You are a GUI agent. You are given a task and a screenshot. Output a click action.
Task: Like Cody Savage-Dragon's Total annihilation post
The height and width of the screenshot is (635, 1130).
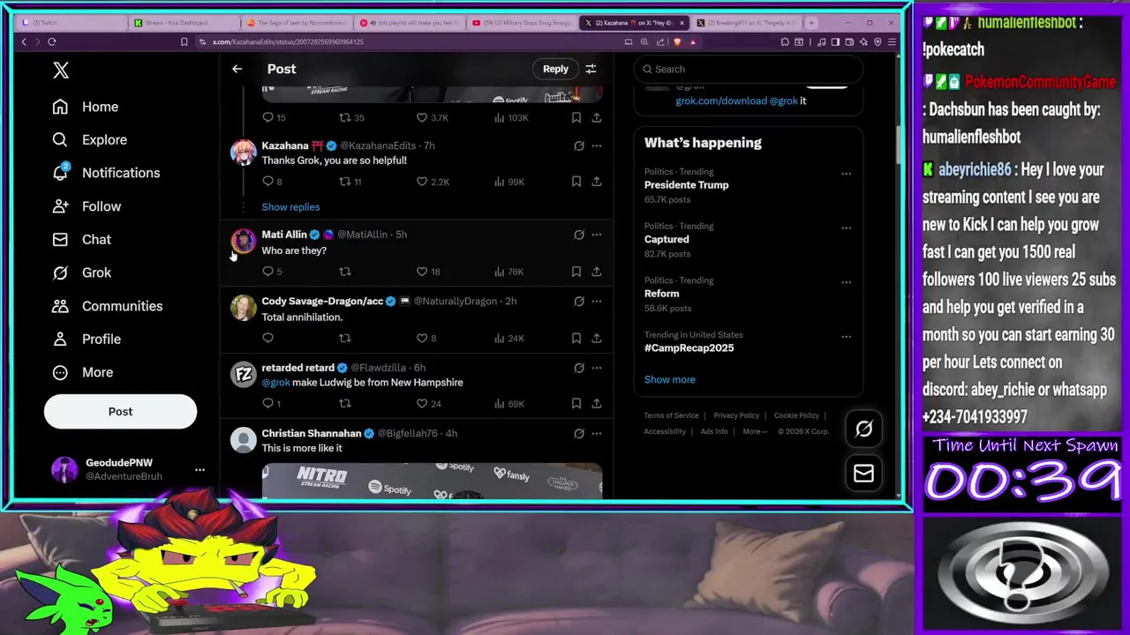[422, 338]
